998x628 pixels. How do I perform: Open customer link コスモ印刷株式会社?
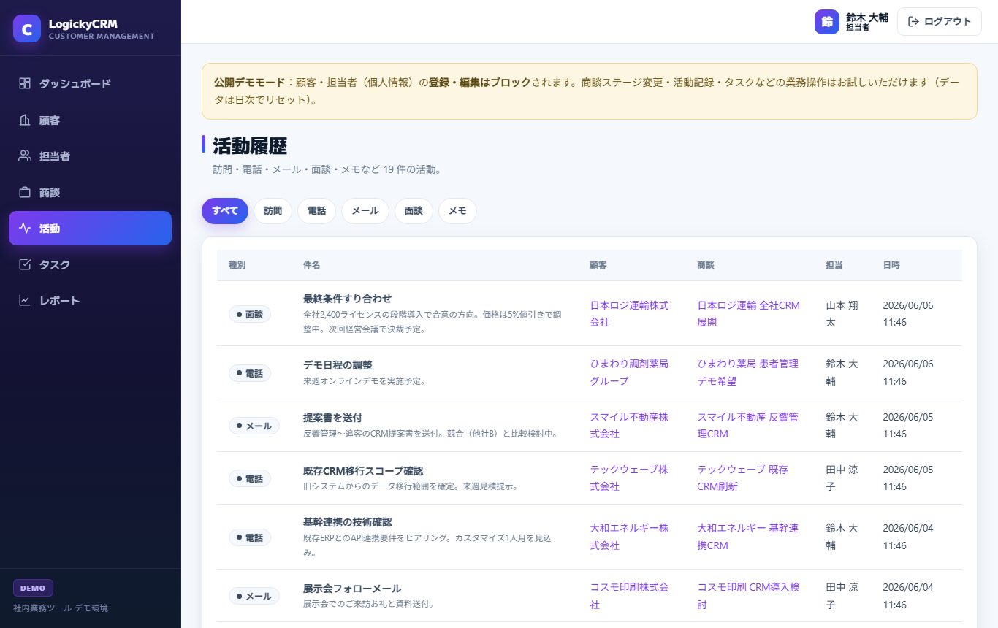(629, 596)
